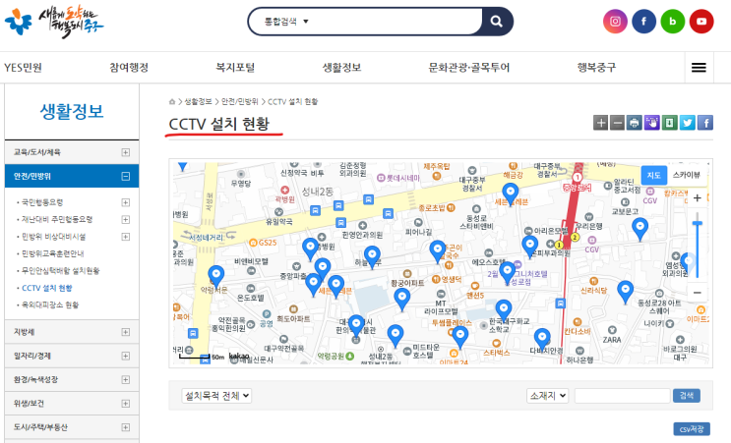Viewport: 731px width, 443px height.
Task: Click the home breadcrumb icon
Action: click(x=172, y=101)
